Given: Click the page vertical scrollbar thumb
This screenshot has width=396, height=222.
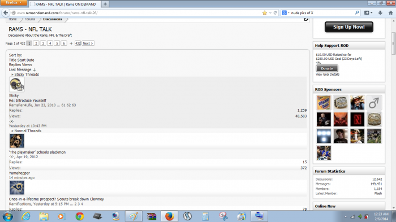Looking at the screenshot, I should click(x=394, y=43).
